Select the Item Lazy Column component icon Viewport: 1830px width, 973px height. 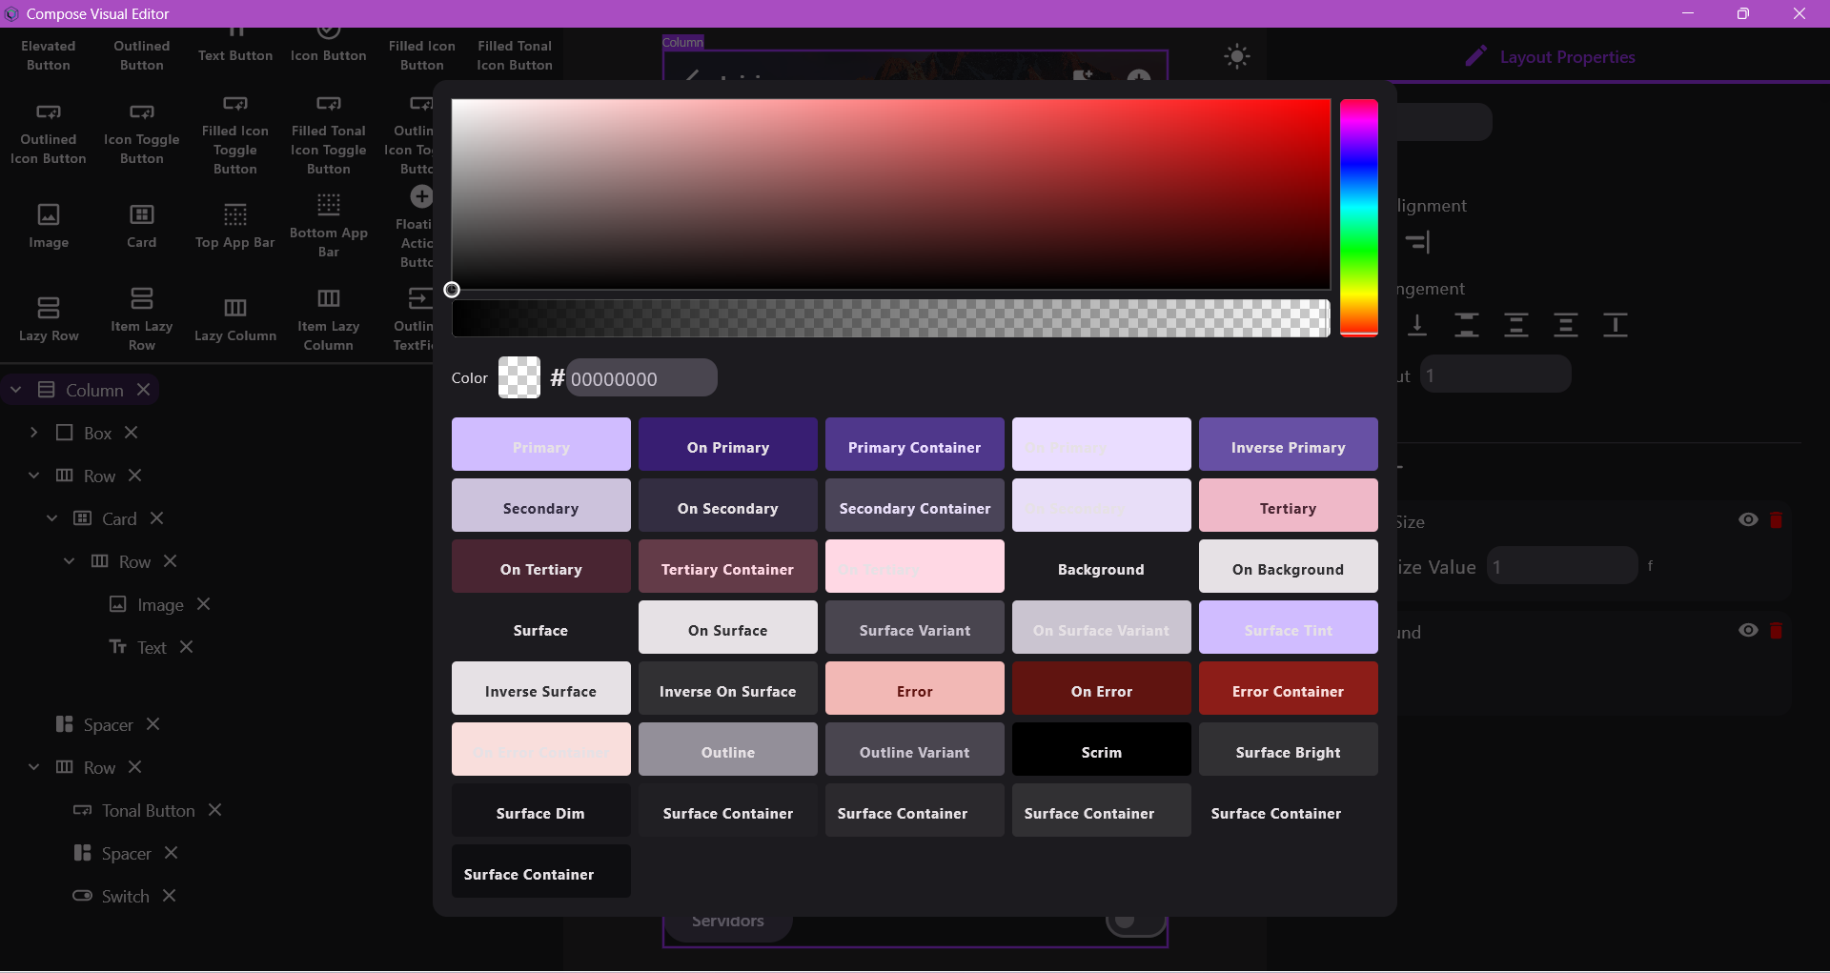click(328, 299)
